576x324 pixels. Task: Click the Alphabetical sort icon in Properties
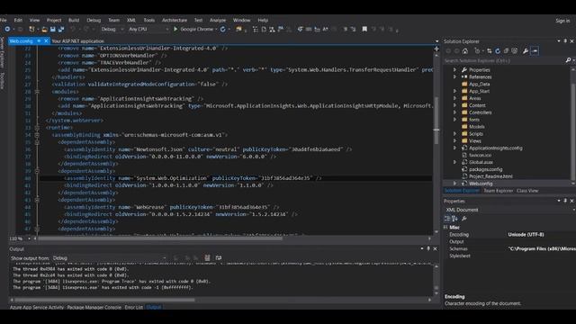pyautogui.click(x=454, y=219)
